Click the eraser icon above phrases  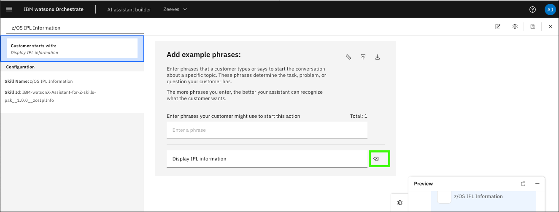point(348,57)
